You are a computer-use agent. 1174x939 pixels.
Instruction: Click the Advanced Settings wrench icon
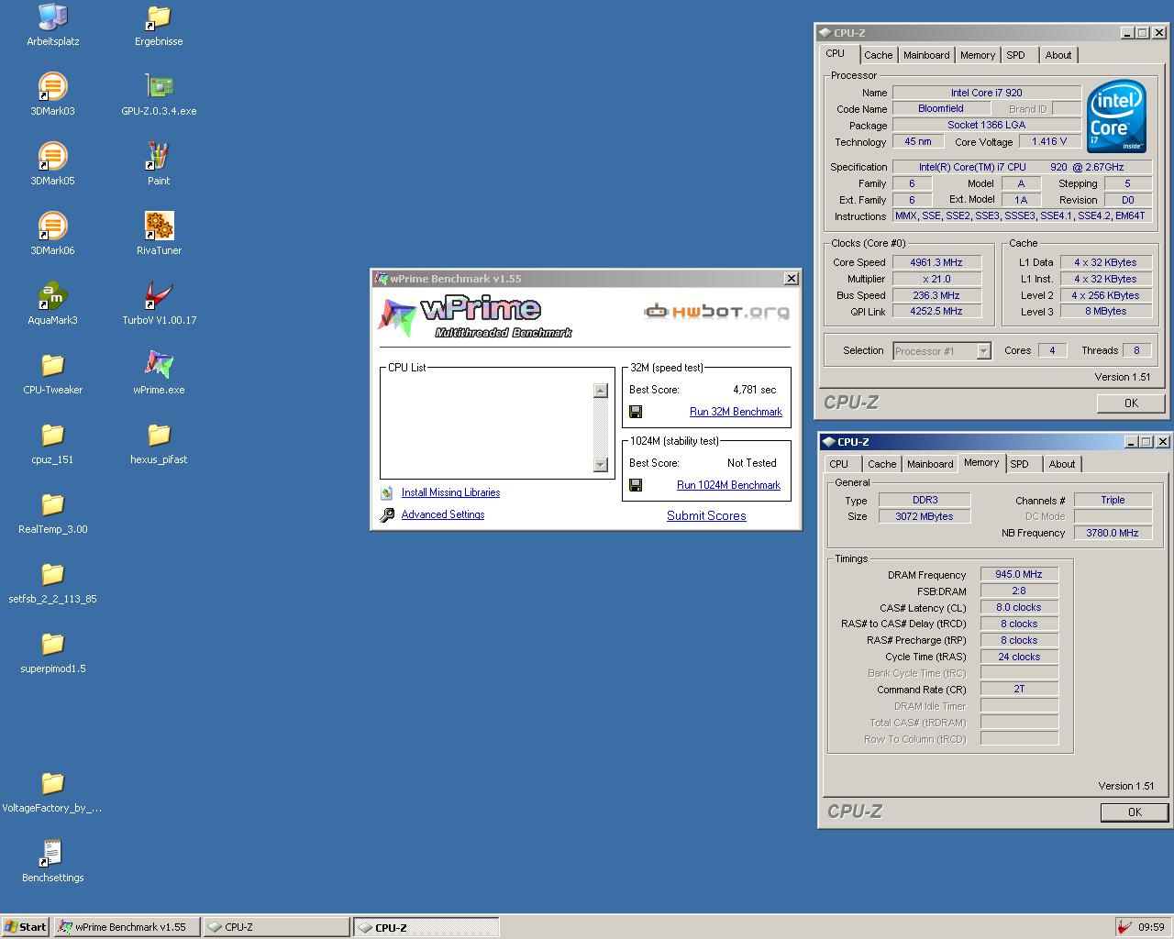pyautogui.click(x=387, y=514)
